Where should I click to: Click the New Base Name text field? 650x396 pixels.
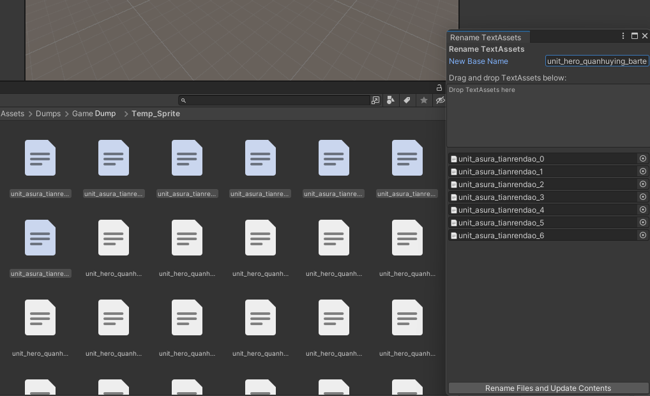597,61
